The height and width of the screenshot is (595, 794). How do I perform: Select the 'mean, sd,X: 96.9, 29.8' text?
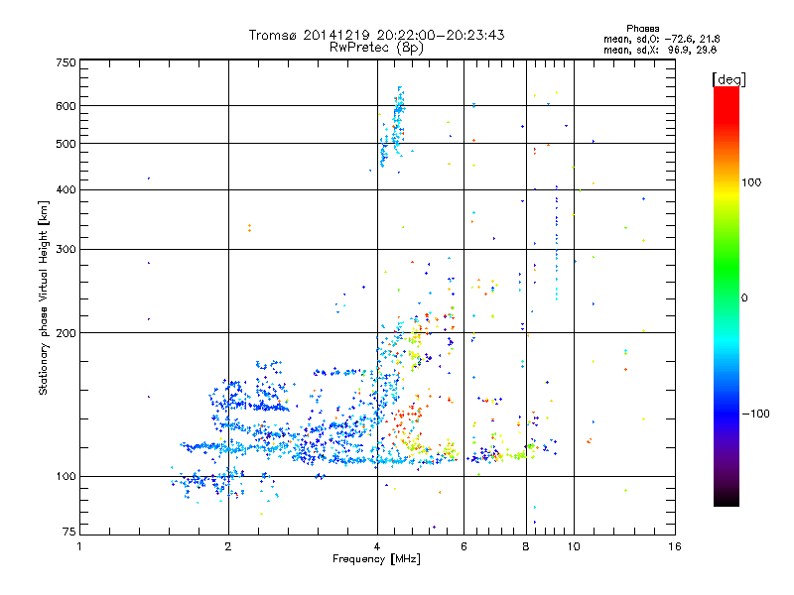click(x=660, y=50)
